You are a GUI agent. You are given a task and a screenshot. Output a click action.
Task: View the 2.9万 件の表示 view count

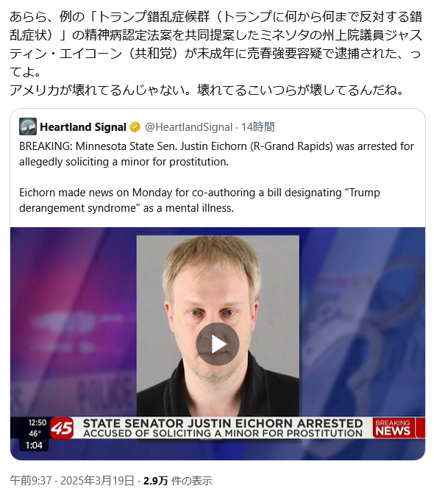point(177,481)
